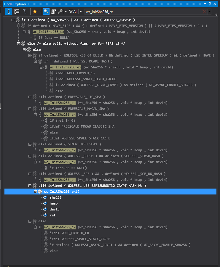Toggle the curly-brace code elements view button
The height and width of the screenshot is (267, 220).
[x=9, y=12]
